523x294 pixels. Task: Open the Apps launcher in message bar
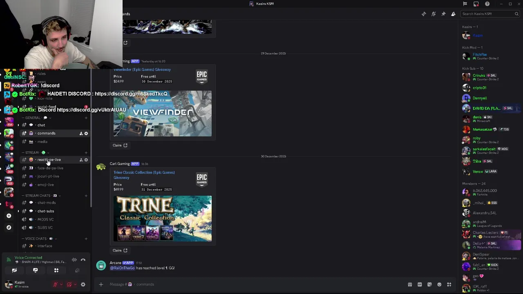pos(449,285)
